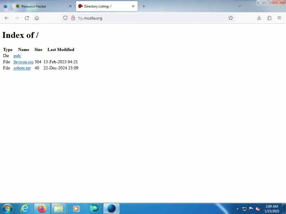Open the pub/ directory link
The width and height of the screenshot is (286, 214).
(x=18, y=56)
